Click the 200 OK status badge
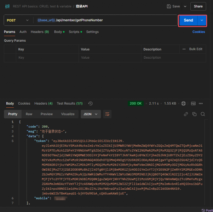Viewport: 213px width, 212px height. [136, 104]
